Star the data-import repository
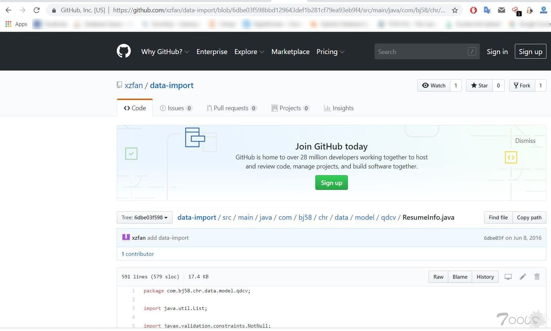The width and height of the screenshot is (551, 331). (479, 85)
